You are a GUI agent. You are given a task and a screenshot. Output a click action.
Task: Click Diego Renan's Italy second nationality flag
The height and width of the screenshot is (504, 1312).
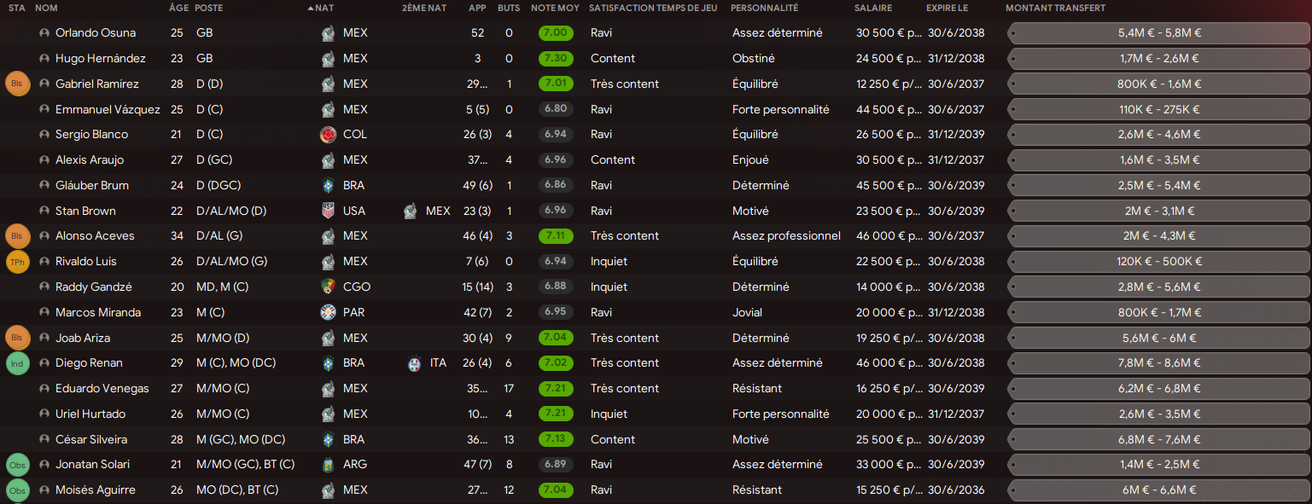coord(415,363)
